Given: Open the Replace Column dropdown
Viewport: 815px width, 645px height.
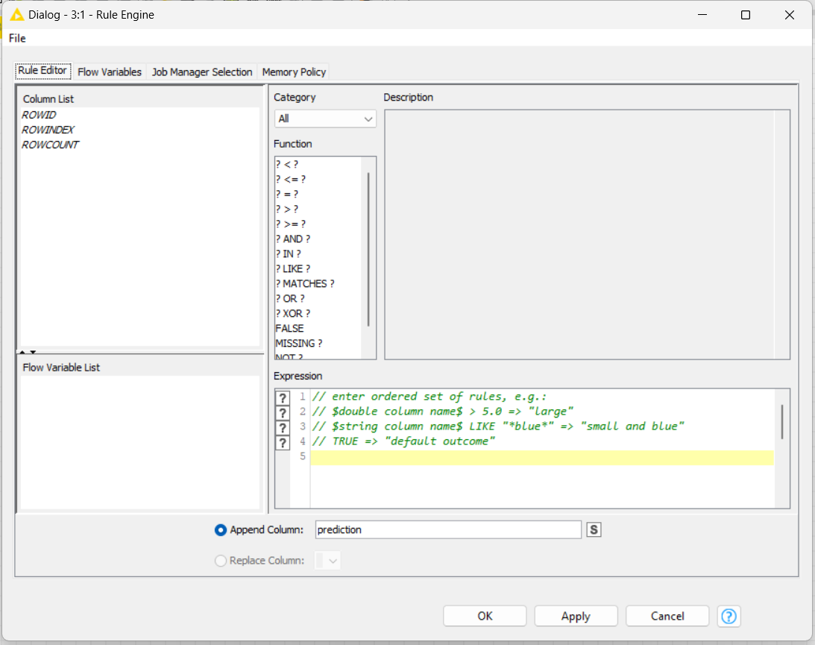Looking at the screenshot, I should (x=327, y=560).
